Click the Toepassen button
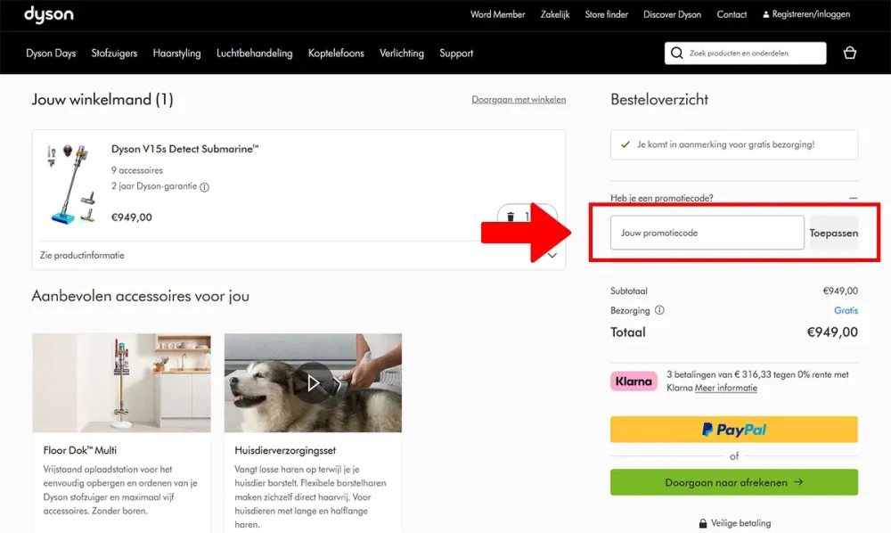The width and height of the screenshot is (891, 533). tap(833, 234)
